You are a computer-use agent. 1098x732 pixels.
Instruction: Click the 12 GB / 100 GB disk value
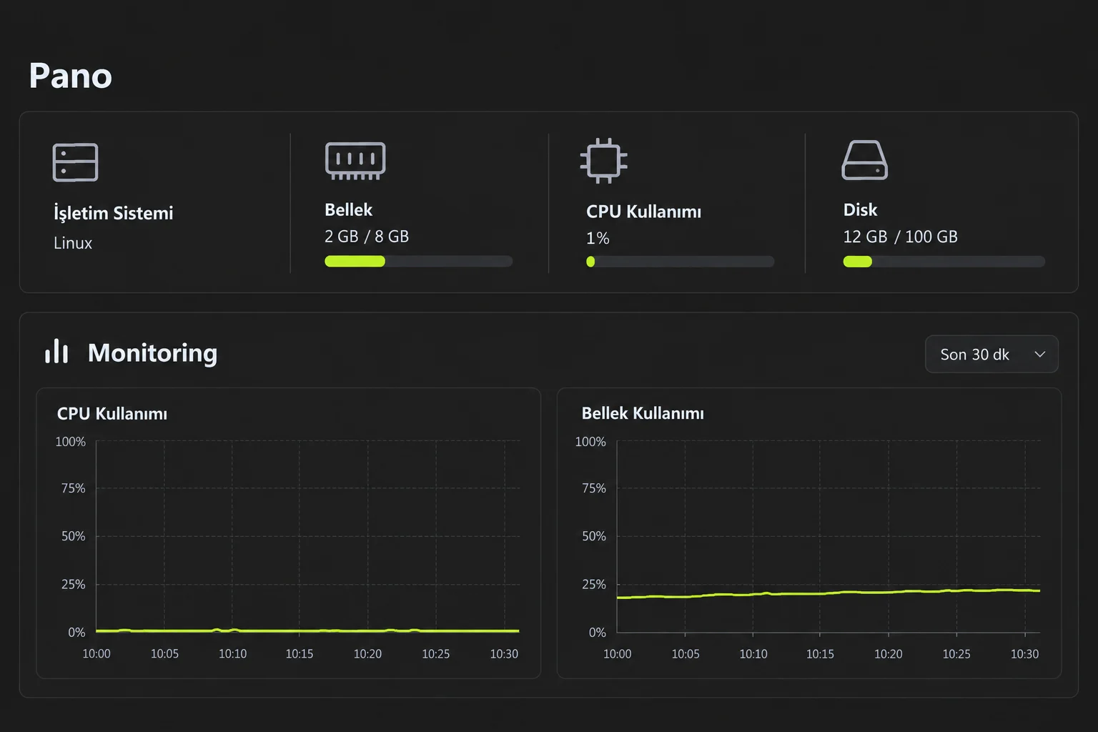click(x=900, y=237)
